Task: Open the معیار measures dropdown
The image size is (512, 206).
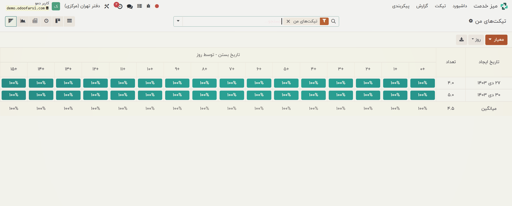Action: tap(496, 40)
